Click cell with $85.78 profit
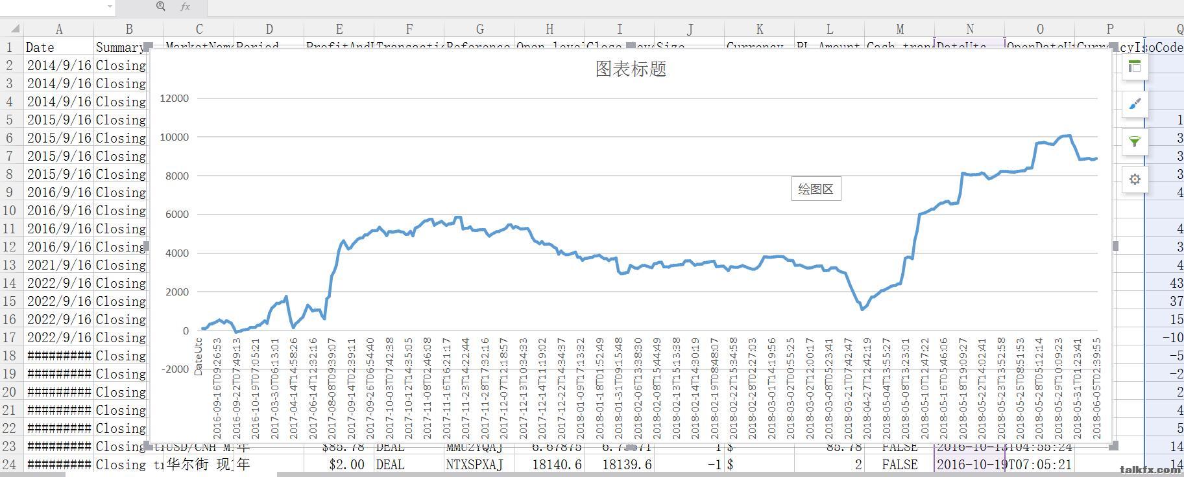 (x=339, y=447)
